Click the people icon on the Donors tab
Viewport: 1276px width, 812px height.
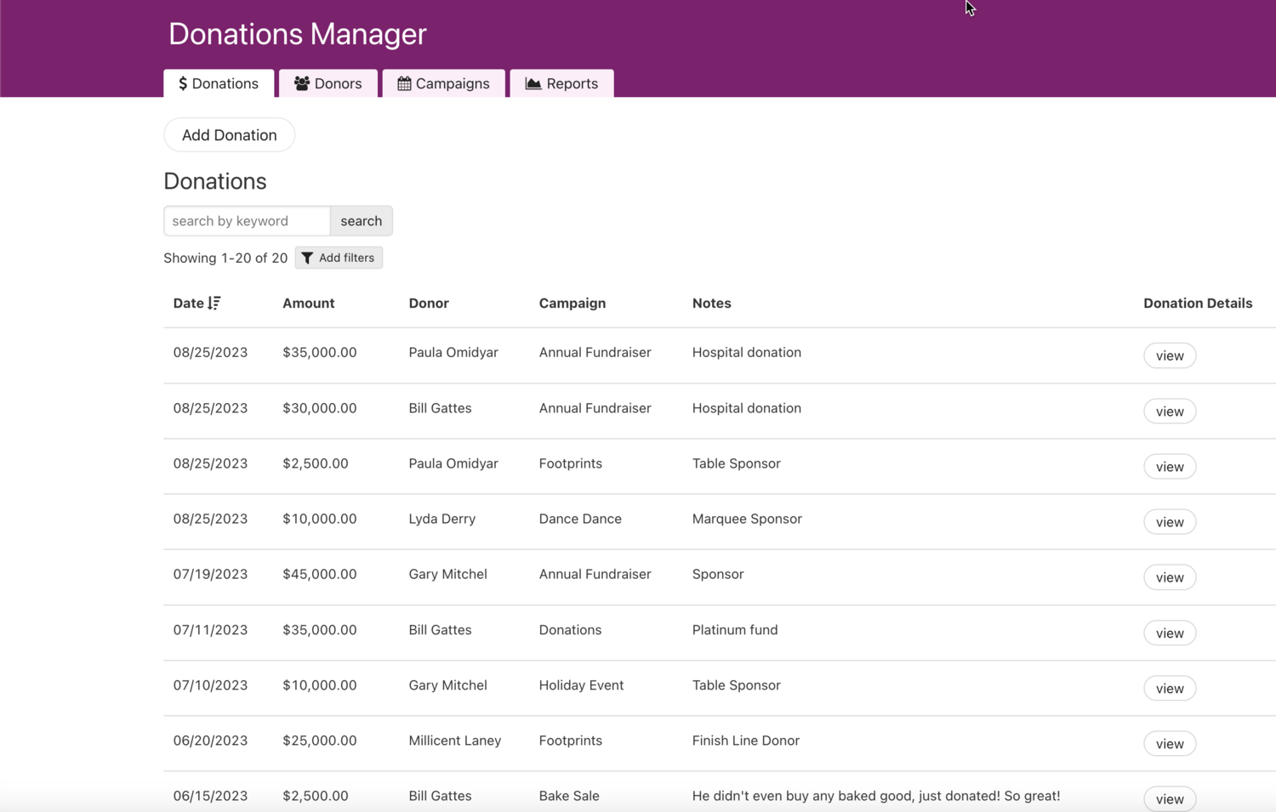300,83
